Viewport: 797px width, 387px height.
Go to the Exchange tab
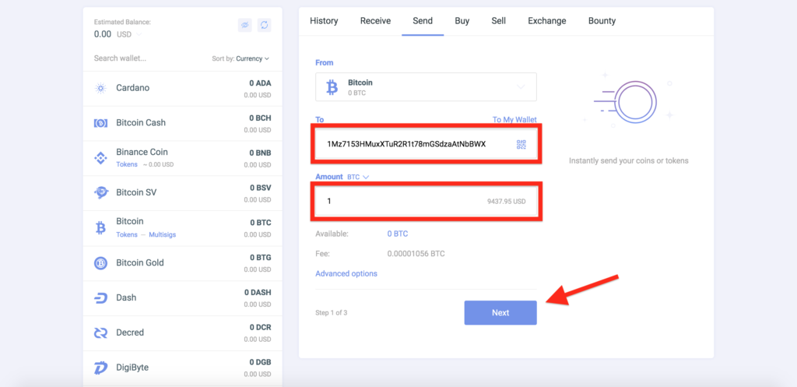pos(547,21)
